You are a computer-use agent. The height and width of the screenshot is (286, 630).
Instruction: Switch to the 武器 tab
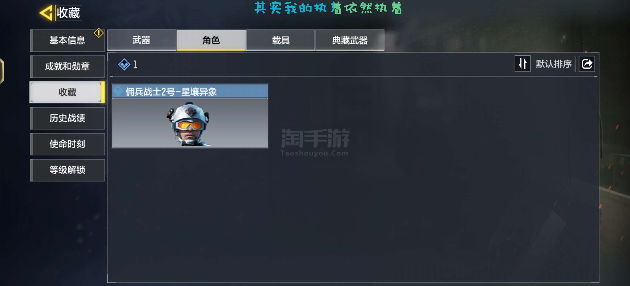coord(142,40)
